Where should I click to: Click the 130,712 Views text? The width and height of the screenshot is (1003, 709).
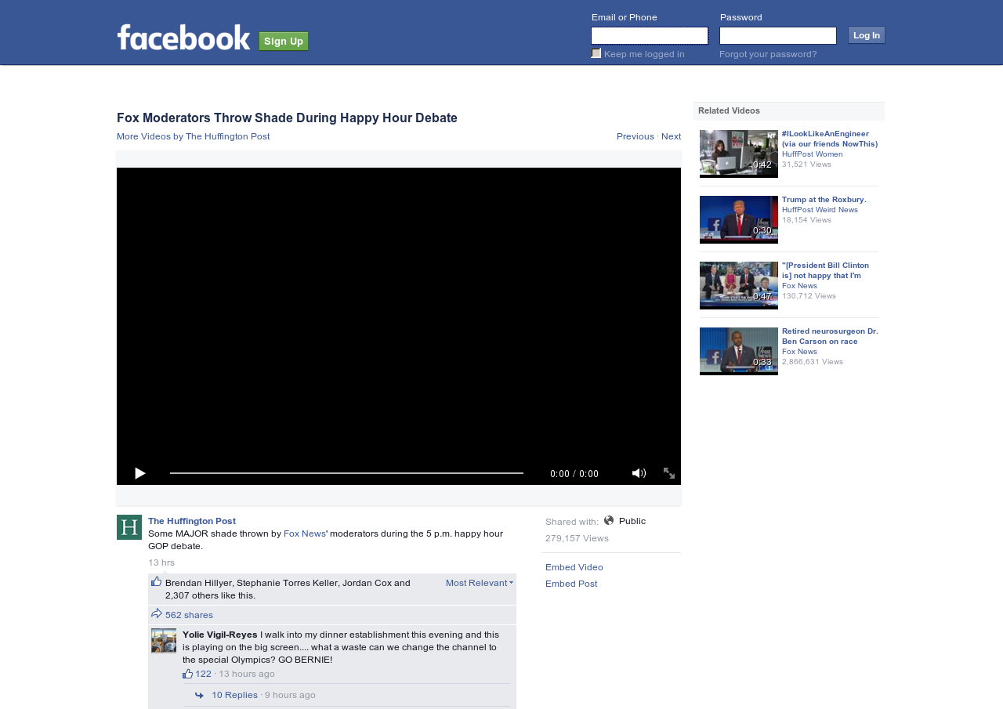point(809,296)
